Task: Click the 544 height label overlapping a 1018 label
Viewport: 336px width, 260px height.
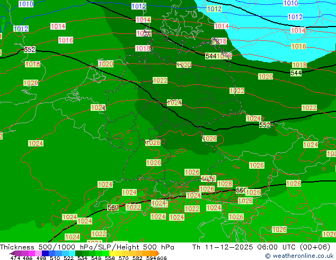Action: click(210, 56)
